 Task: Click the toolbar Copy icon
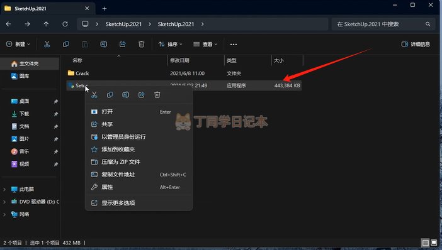[65, 44]
